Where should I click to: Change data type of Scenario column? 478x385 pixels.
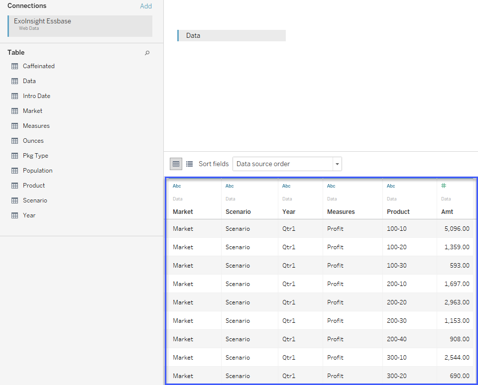[230, 186]
